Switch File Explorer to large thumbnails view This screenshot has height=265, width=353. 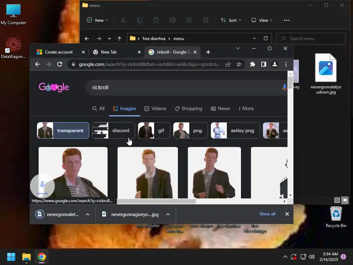pos(345,200)
